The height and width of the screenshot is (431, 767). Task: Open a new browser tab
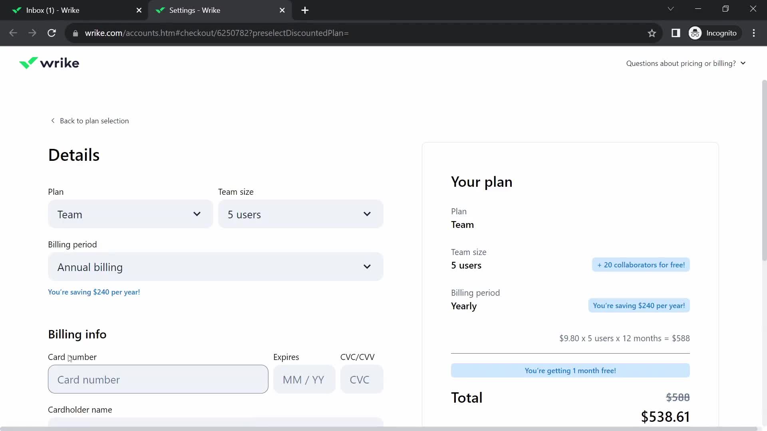[x=305, y=10]
